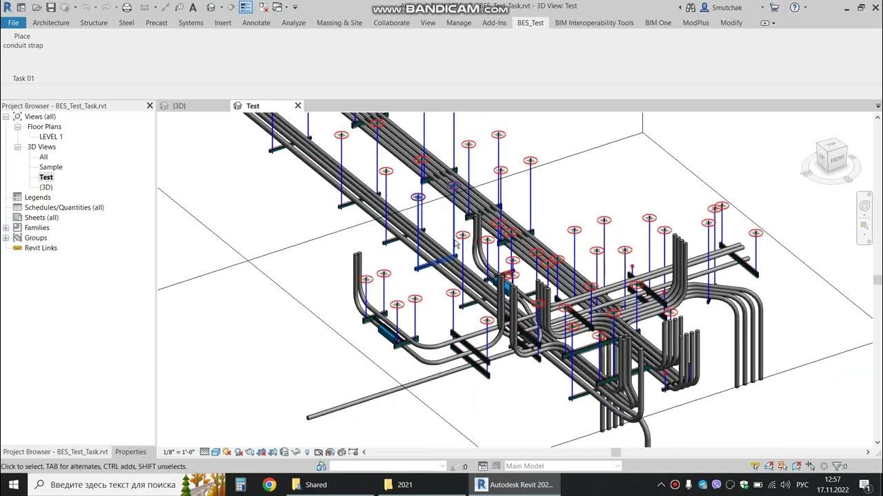Image resolution: width=883 pixels, height=496 pixels.
Task: Open the ribbon display options dropdown arrow
Action: (x=774, y=23)
